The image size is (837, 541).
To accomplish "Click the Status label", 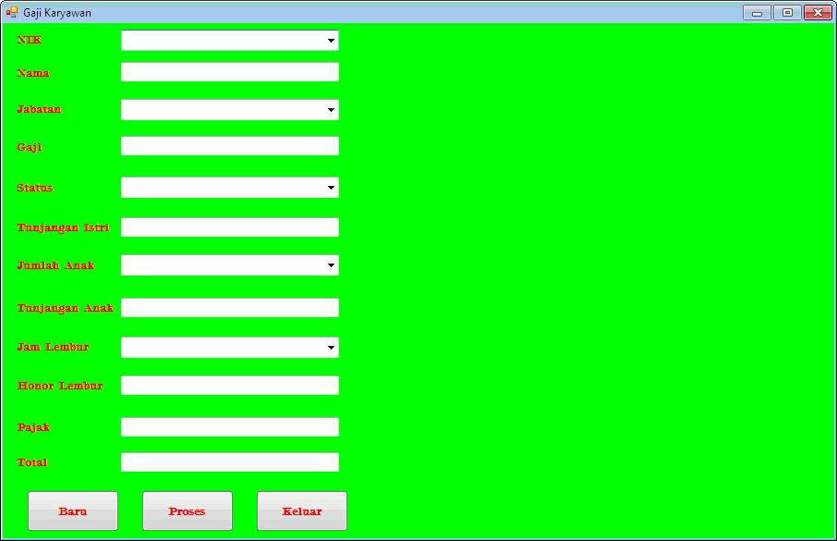I will pyautogui.click(x=35, y=188).
